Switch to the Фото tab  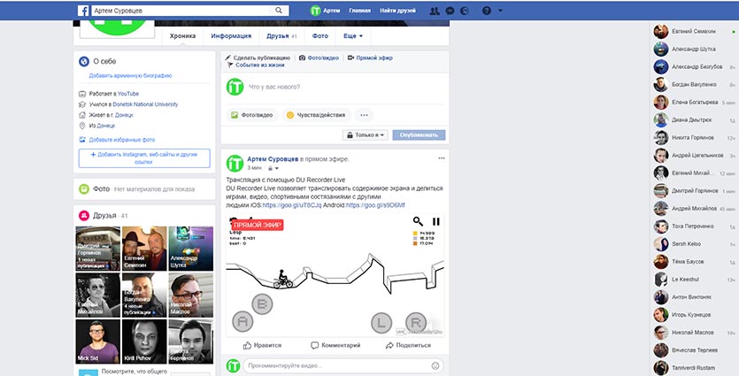click(320, 35)
